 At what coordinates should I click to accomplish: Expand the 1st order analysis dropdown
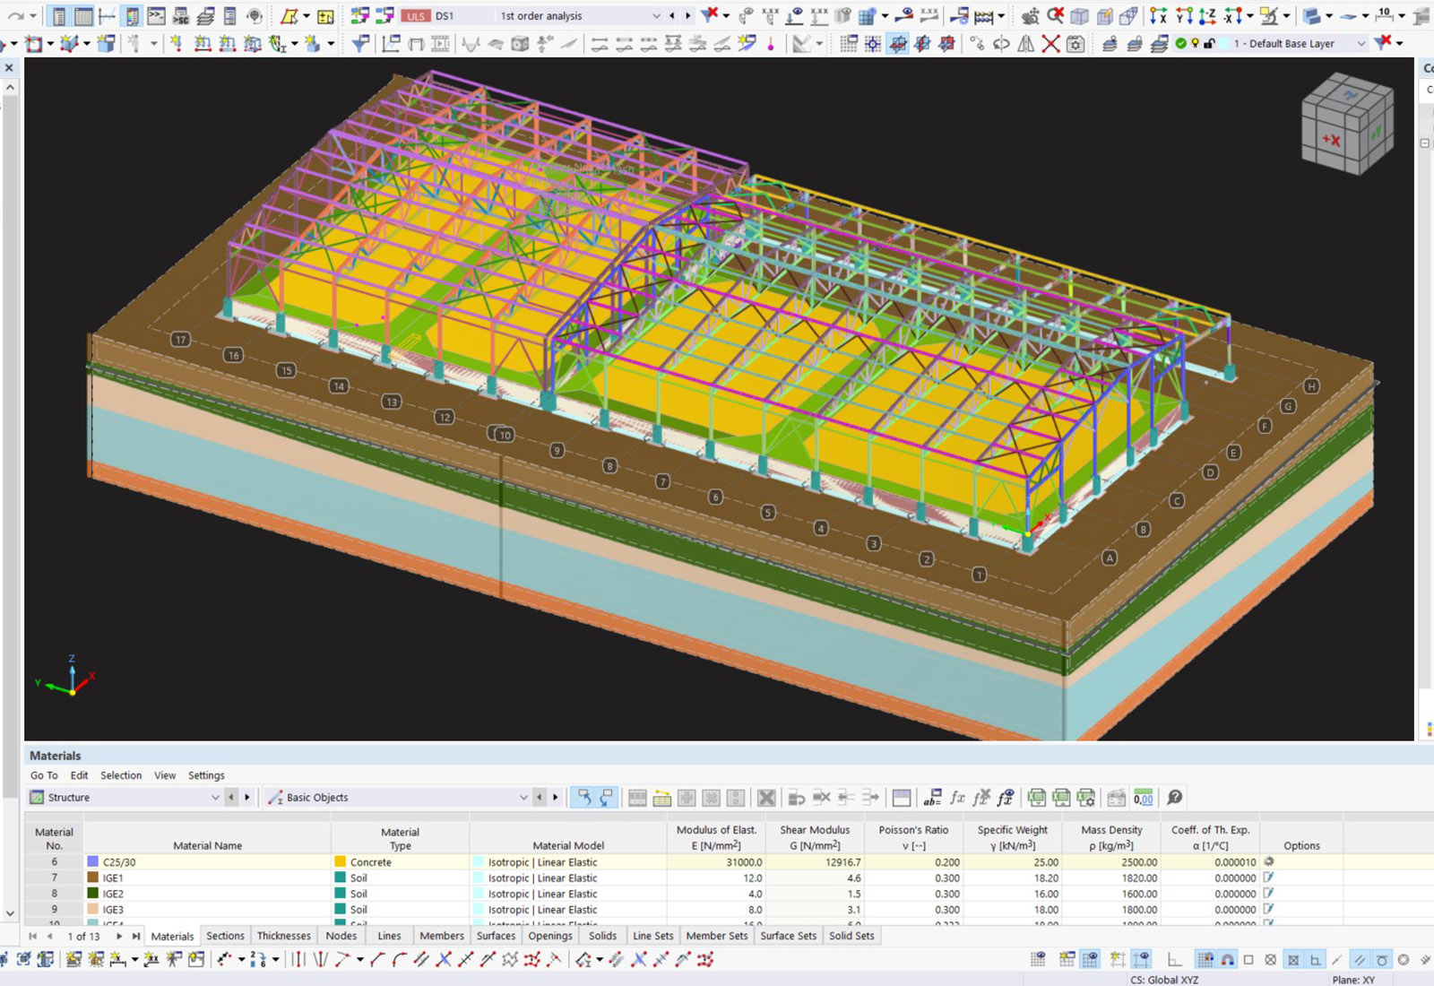[656, 15]
